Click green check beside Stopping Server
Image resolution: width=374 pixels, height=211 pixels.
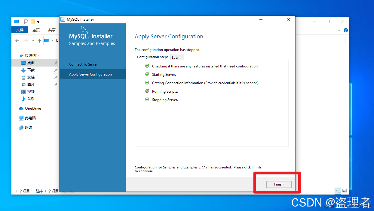tap(147, 100)
